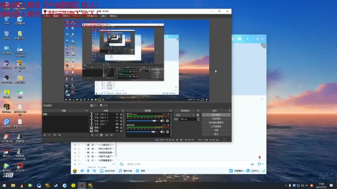The width and height of the screenshot is (337, 189).
Task: Toggle the lock on 图像 2 source
Action: (x=121, y=128)
